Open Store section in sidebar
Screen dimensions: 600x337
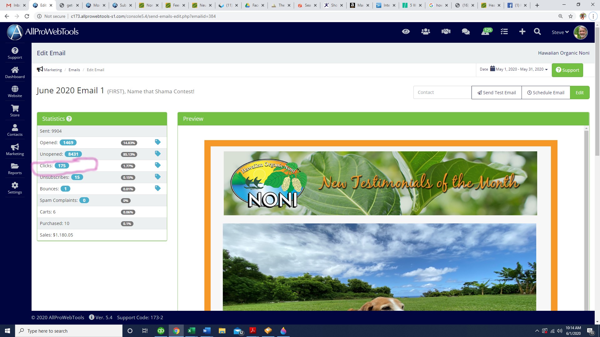15,111
